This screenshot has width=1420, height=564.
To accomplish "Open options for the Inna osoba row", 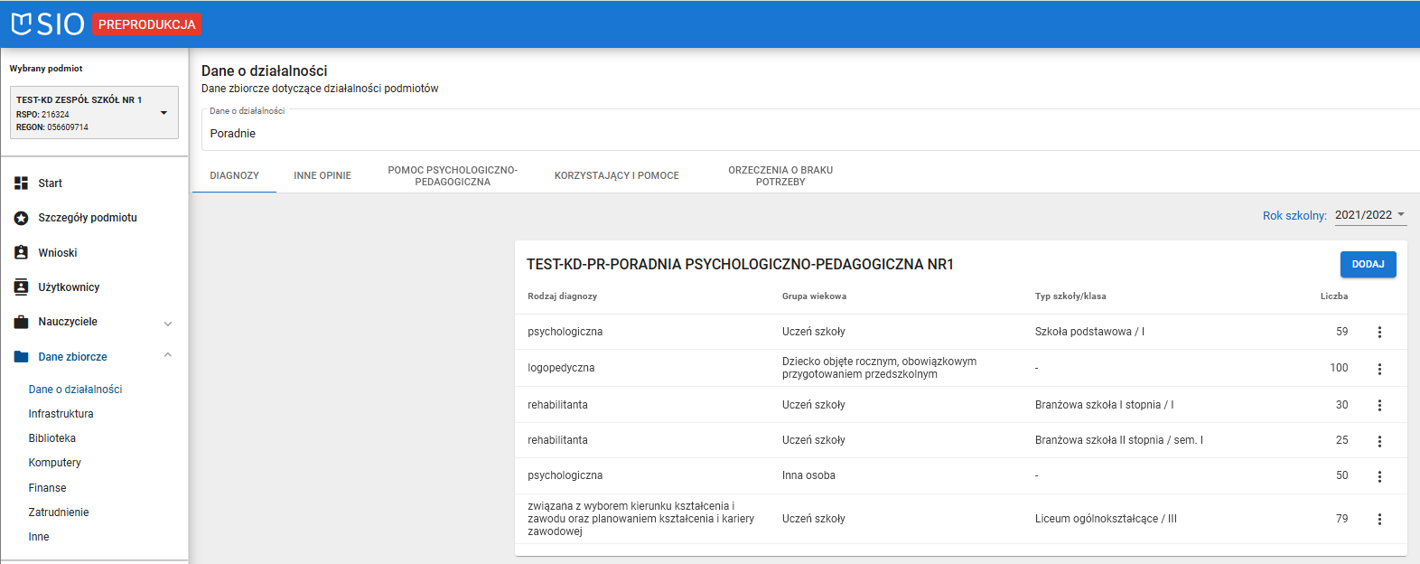I will tap(1379, 476).
